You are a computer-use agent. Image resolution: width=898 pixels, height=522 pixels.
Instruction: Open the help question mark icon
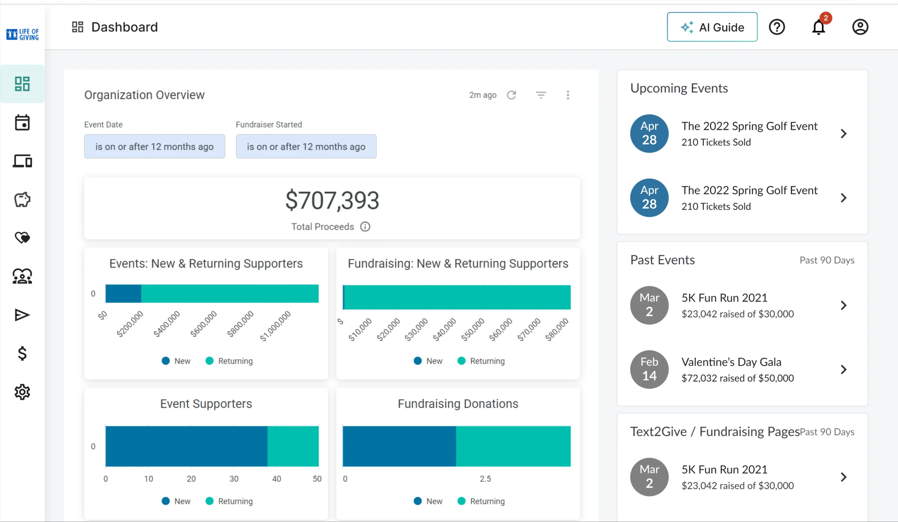point(777,27)
